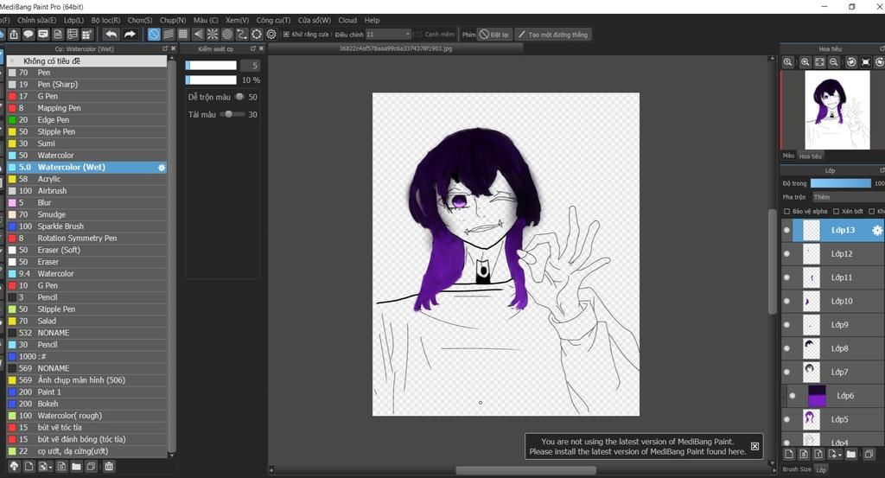This screenshot has height=478, width=885.
Task: Open Pha trộn blend mode dropdown
Action: (849, 197)
